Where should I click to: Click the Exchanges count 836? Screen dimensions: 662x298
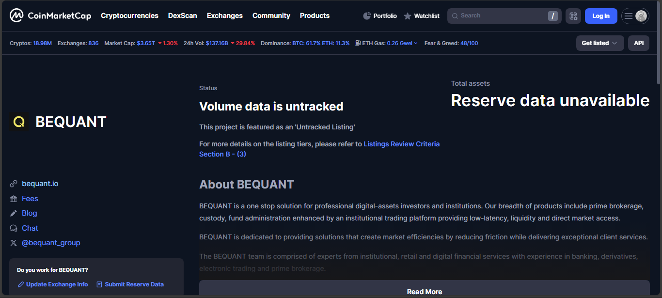94,43
